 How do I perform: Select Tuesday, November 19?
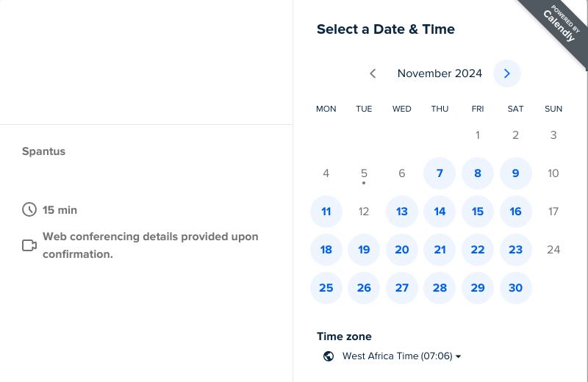364,250
